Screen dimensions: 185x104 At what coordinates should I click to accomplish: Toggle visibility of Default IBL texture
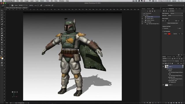[170, 82]
